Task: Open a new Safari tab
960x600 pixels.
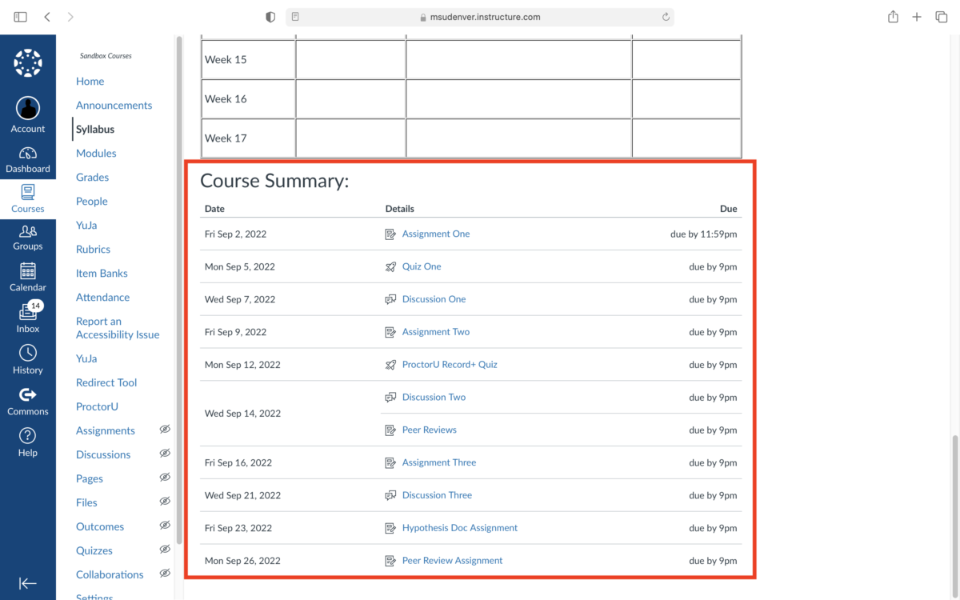Action: point(917,17)
